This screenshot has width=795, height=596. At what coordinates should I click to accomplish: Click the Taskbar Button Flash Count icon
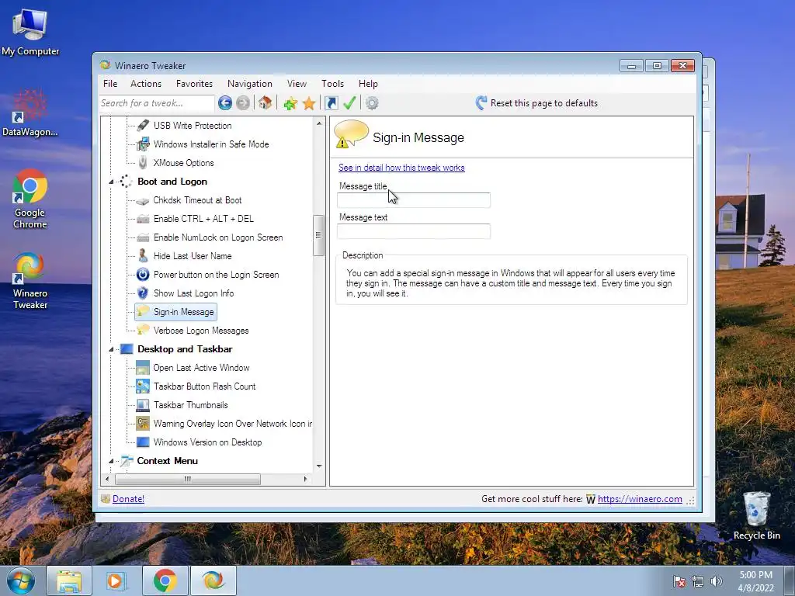[143, 386]
